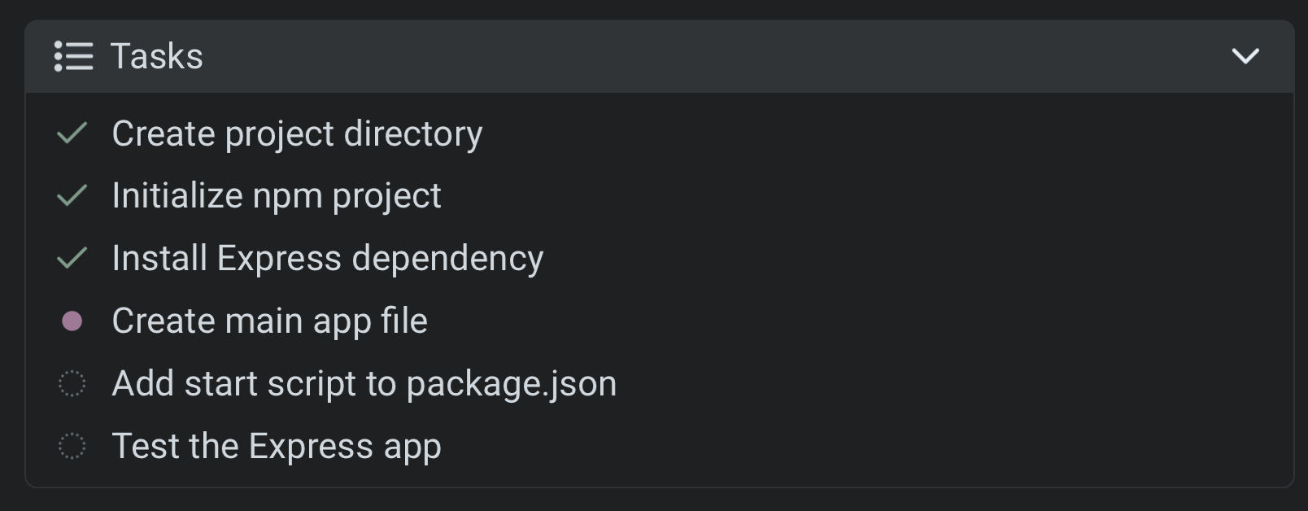This screenshot has height=511, width=1308.
Task: Click the word npm in second task
Action: pos(287,197)
